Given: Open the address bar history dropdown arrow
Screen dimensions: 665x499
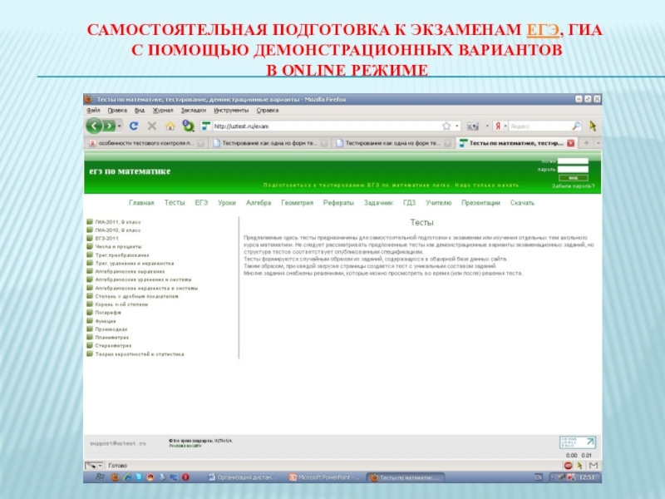Looking at the screenshot, I should tap(456, 126).
